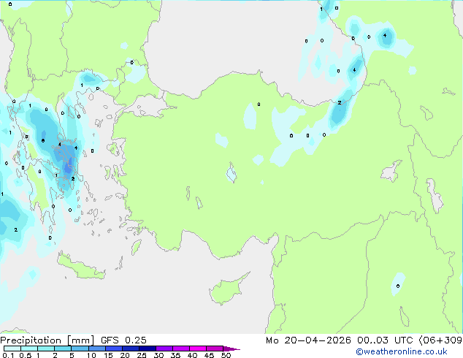Click the "0.1" legend scale label

[8, 355]
